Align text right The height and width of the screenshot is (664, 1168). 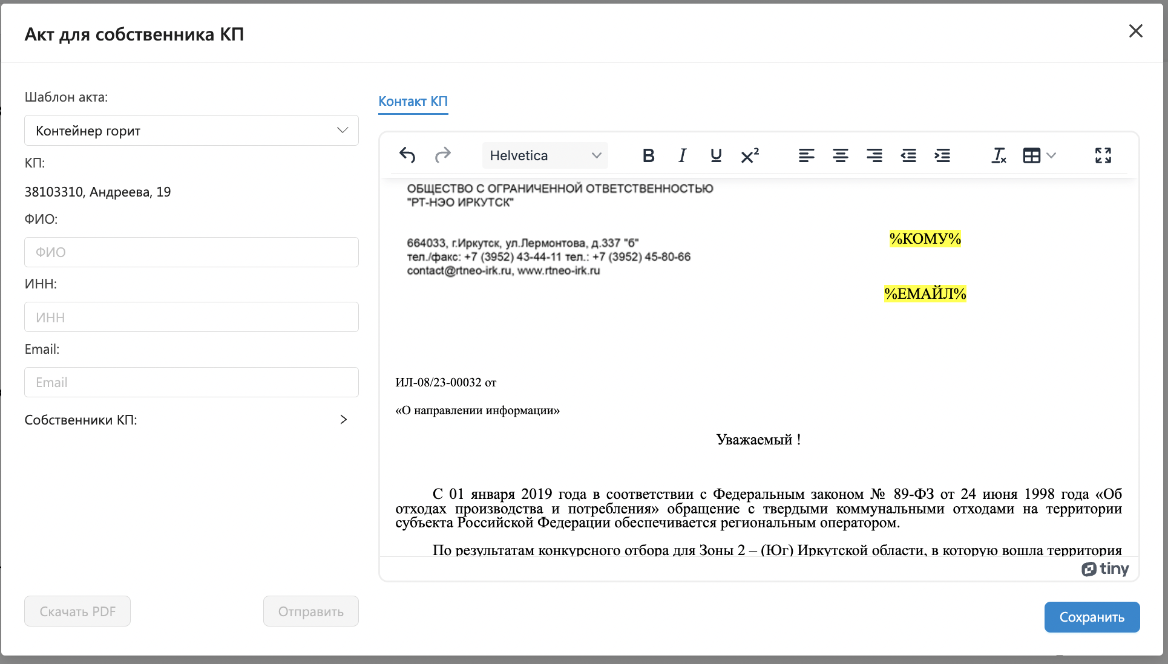pos(874,155)
